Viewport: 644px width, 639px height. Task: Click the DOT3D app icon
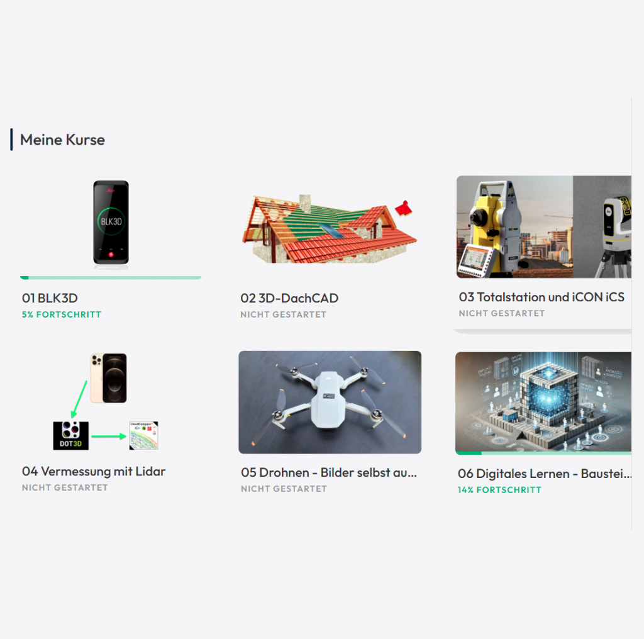click(x=70, y=436)
